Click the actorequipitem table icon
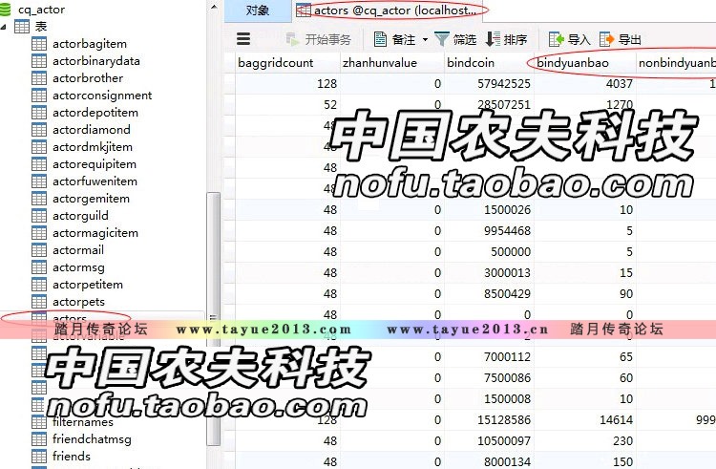Viewport: 716px width, 469px height. tap(39, 164)
